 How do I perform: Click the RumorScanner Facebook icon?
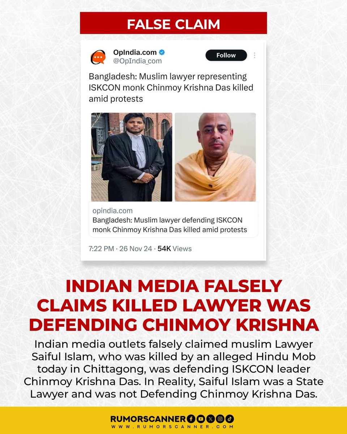pyautogui.click(x=192, y=419)
